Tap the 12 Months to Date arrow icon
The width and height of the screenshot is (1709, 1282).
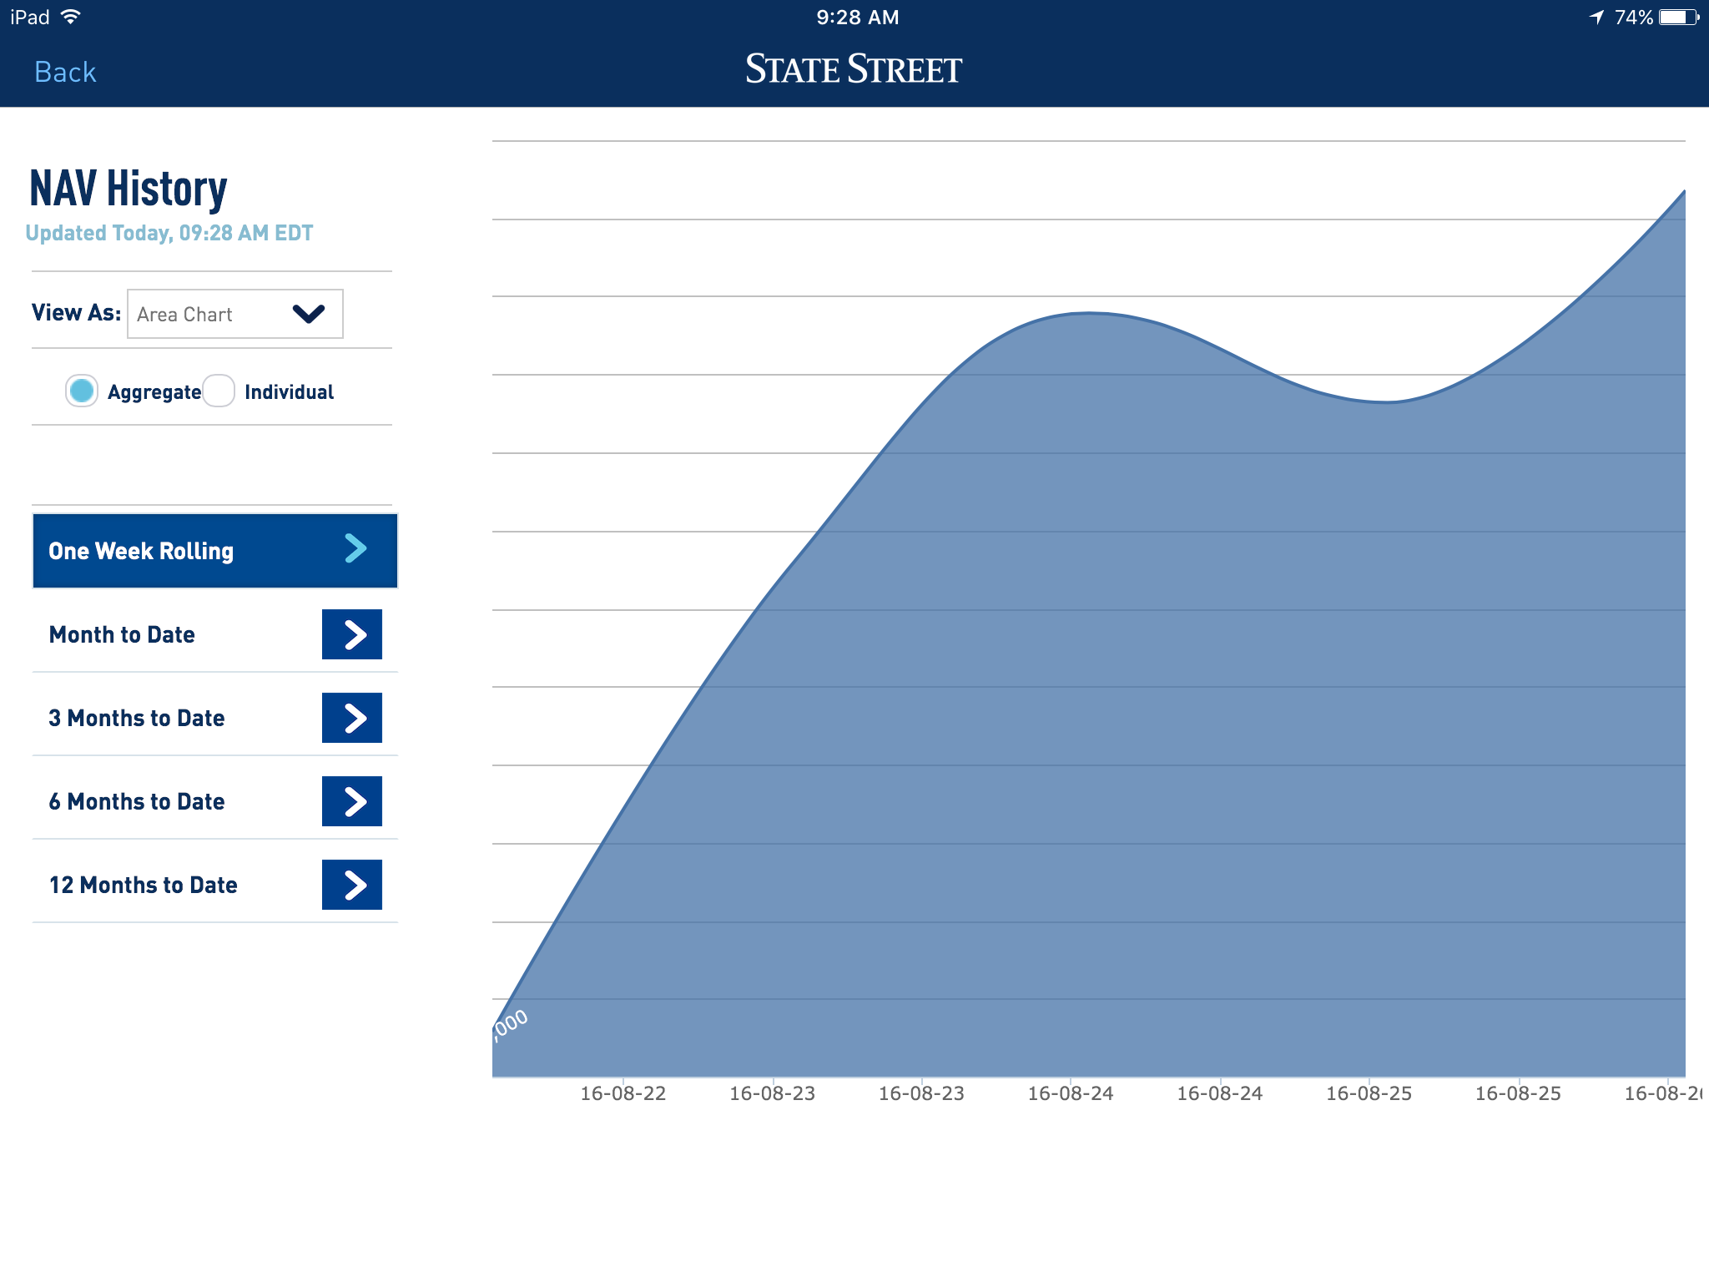351,885
